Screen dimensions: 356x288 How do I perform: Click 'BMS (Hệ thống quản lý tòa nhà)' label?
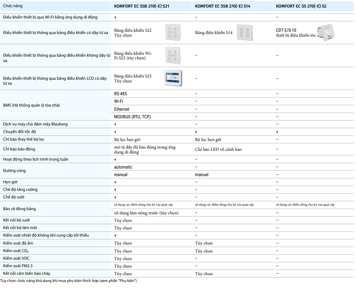(x=32, y=105)
